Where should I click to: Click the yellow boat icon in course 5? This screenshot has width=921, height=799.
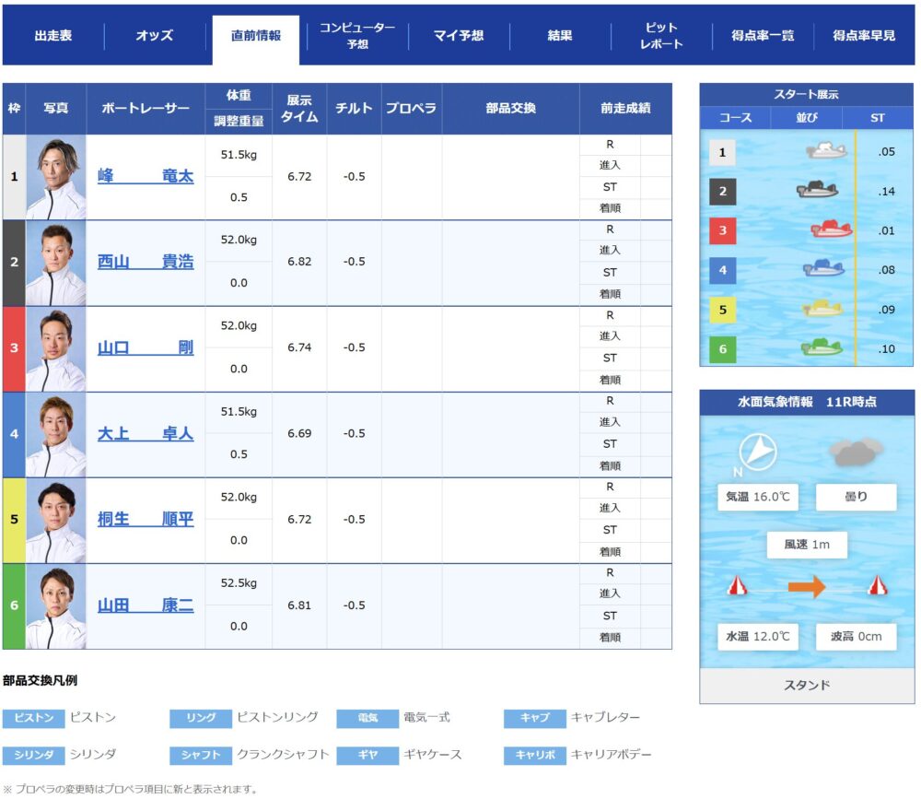point(822,309)
